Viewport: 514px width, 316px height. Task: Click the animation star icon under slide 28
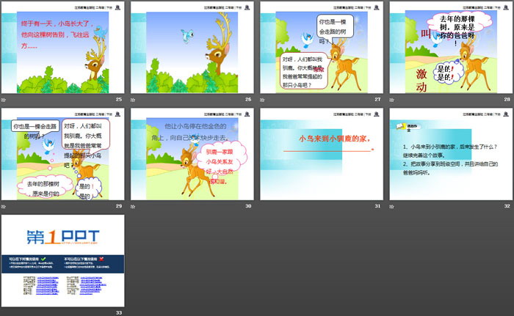pyautogui.click(x=391, y=100)
